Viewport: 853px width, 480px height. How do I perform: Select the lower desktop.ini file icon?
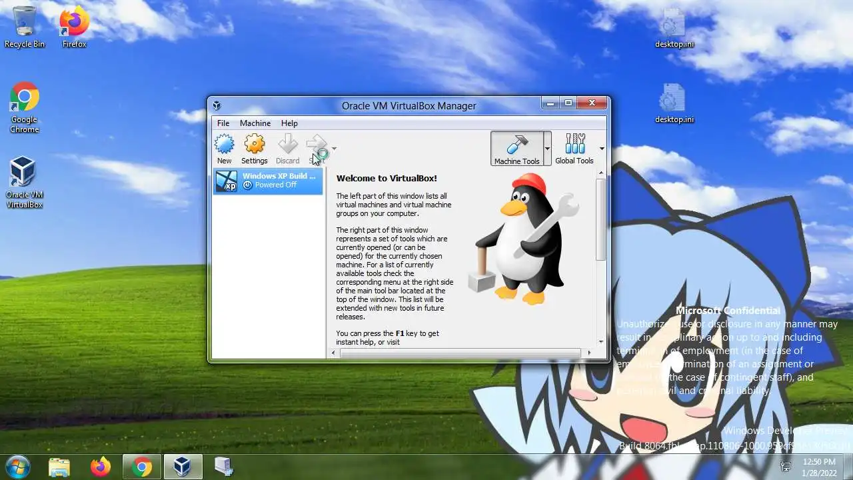674,103
